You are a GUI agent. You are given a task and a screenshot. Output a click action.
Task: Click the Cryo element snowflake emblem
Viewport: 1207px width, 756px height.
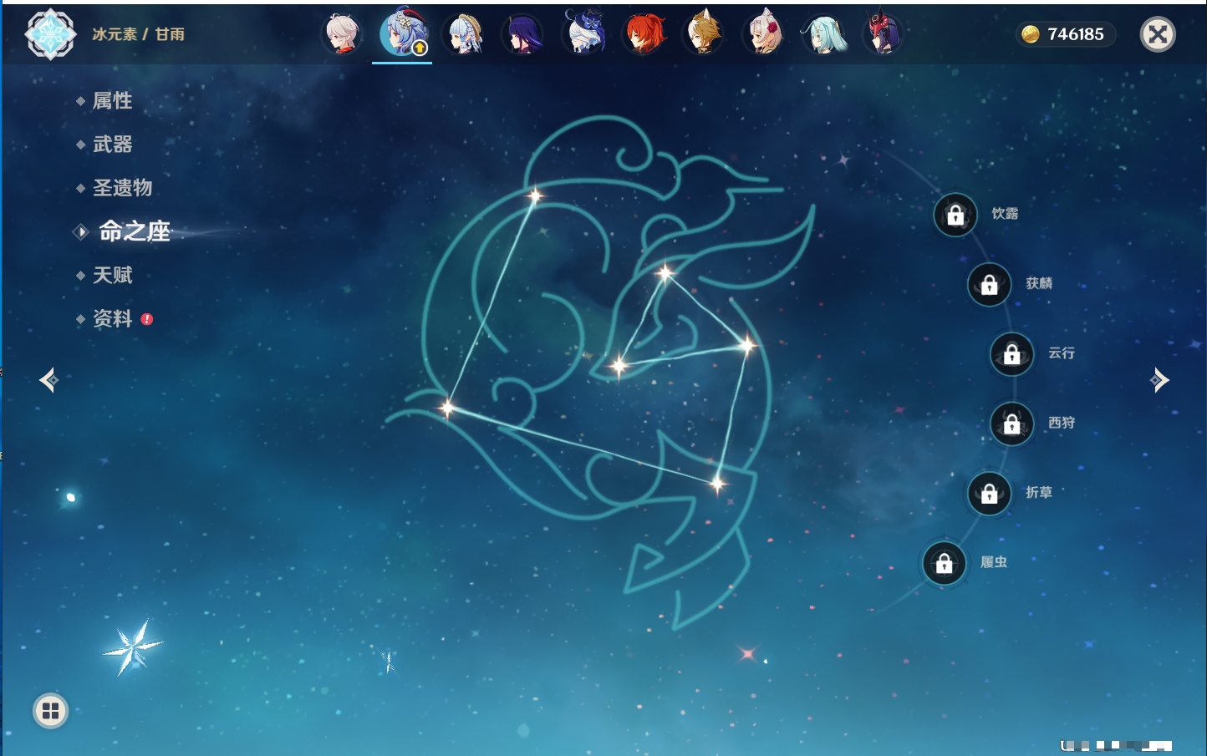point(50,34)
